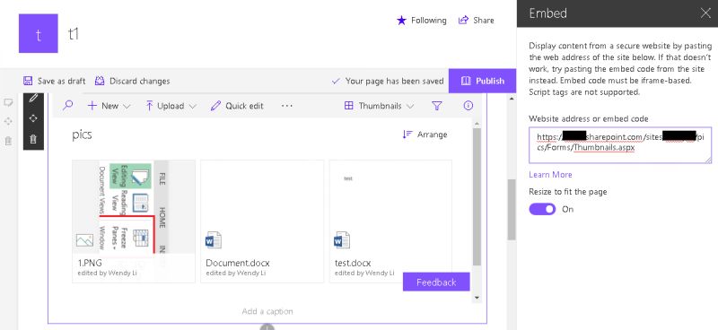718x330 pixels.
Task: Click the Feedback button
Action: point(436,282)
